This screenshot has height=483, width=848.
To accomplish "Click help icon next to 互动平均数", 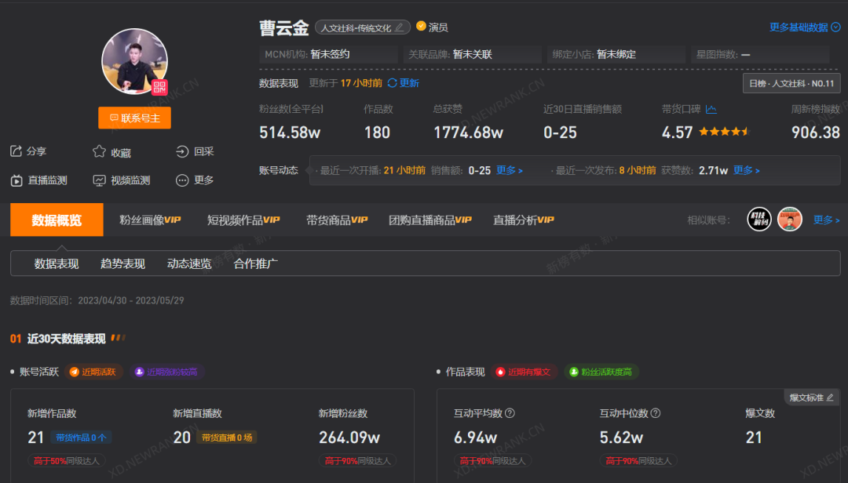I will (510, 413).
